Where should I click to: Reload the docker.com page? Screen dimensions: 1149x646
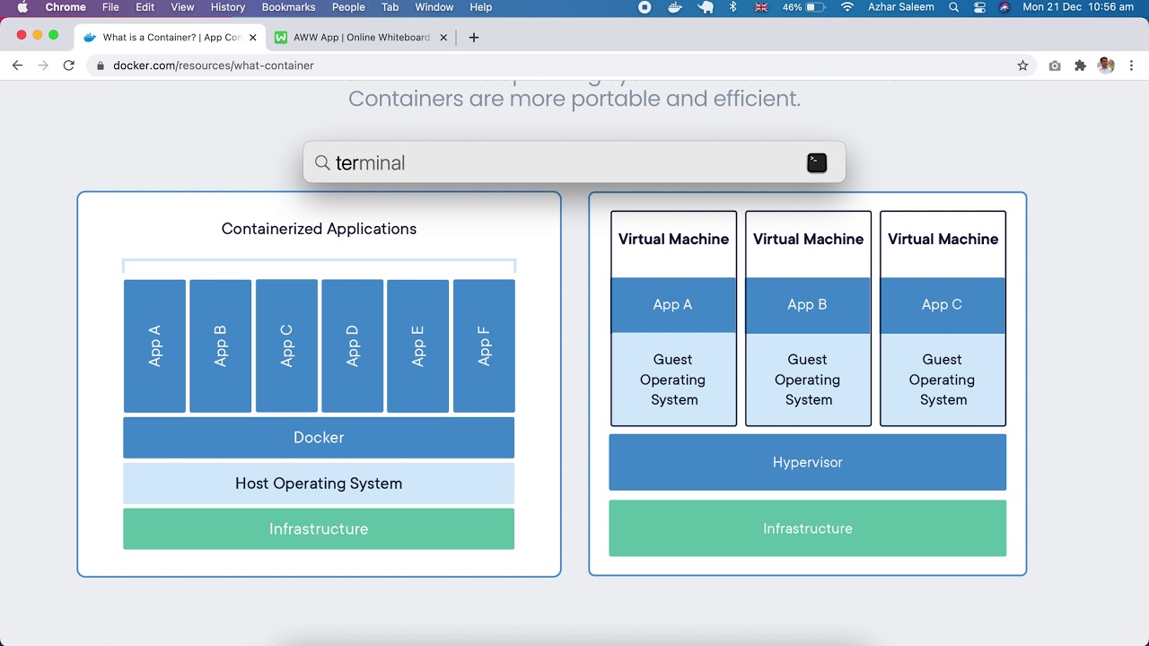click(69, 65)
